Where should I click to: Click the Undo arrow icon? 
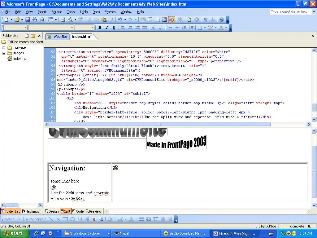pos(120,20)
